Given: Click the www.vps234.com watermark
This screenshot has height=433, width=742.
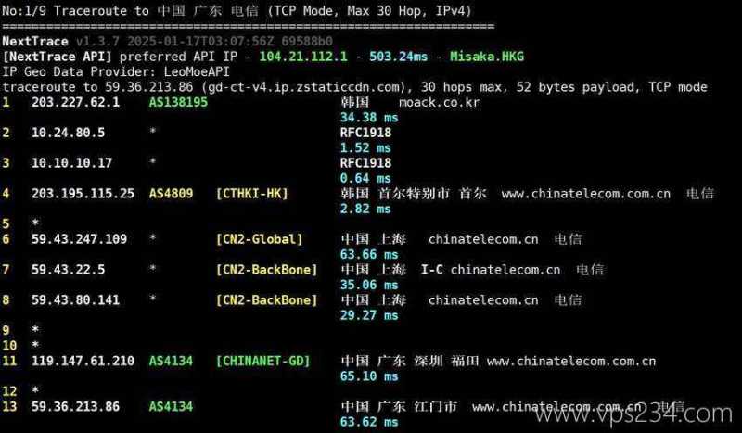Looking at the screenshot, I should point(633,414).
